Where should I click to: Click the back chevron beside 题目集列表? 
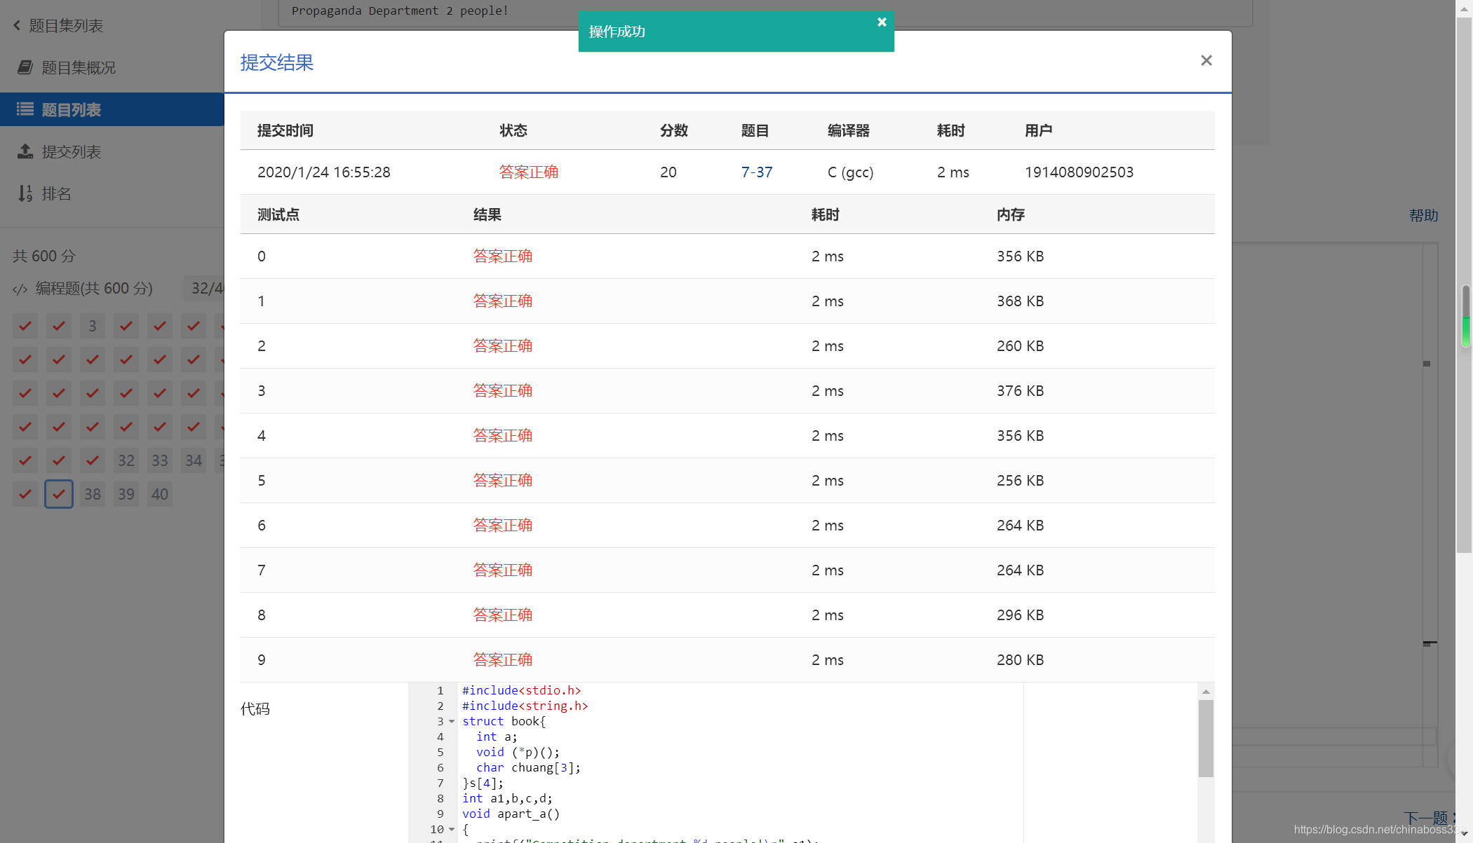click(17, 26)
